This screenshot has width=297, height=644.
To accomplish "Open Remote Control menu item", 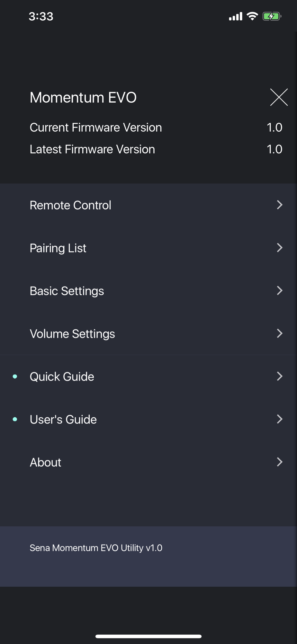I will 148,205.
